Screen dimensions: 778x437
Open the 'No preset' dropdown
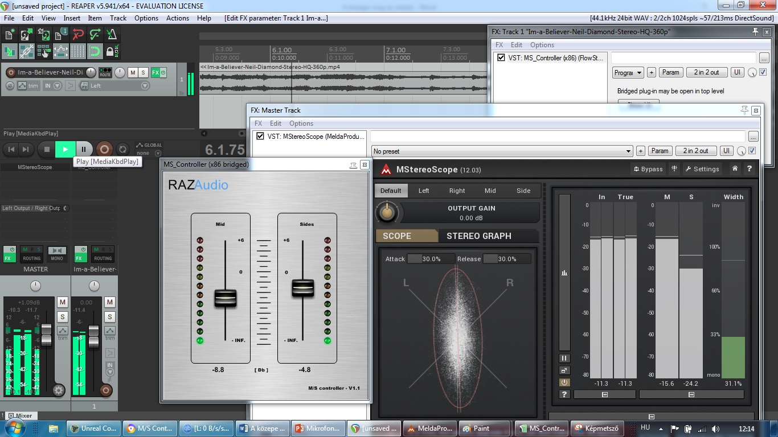(x=501, y=151)
